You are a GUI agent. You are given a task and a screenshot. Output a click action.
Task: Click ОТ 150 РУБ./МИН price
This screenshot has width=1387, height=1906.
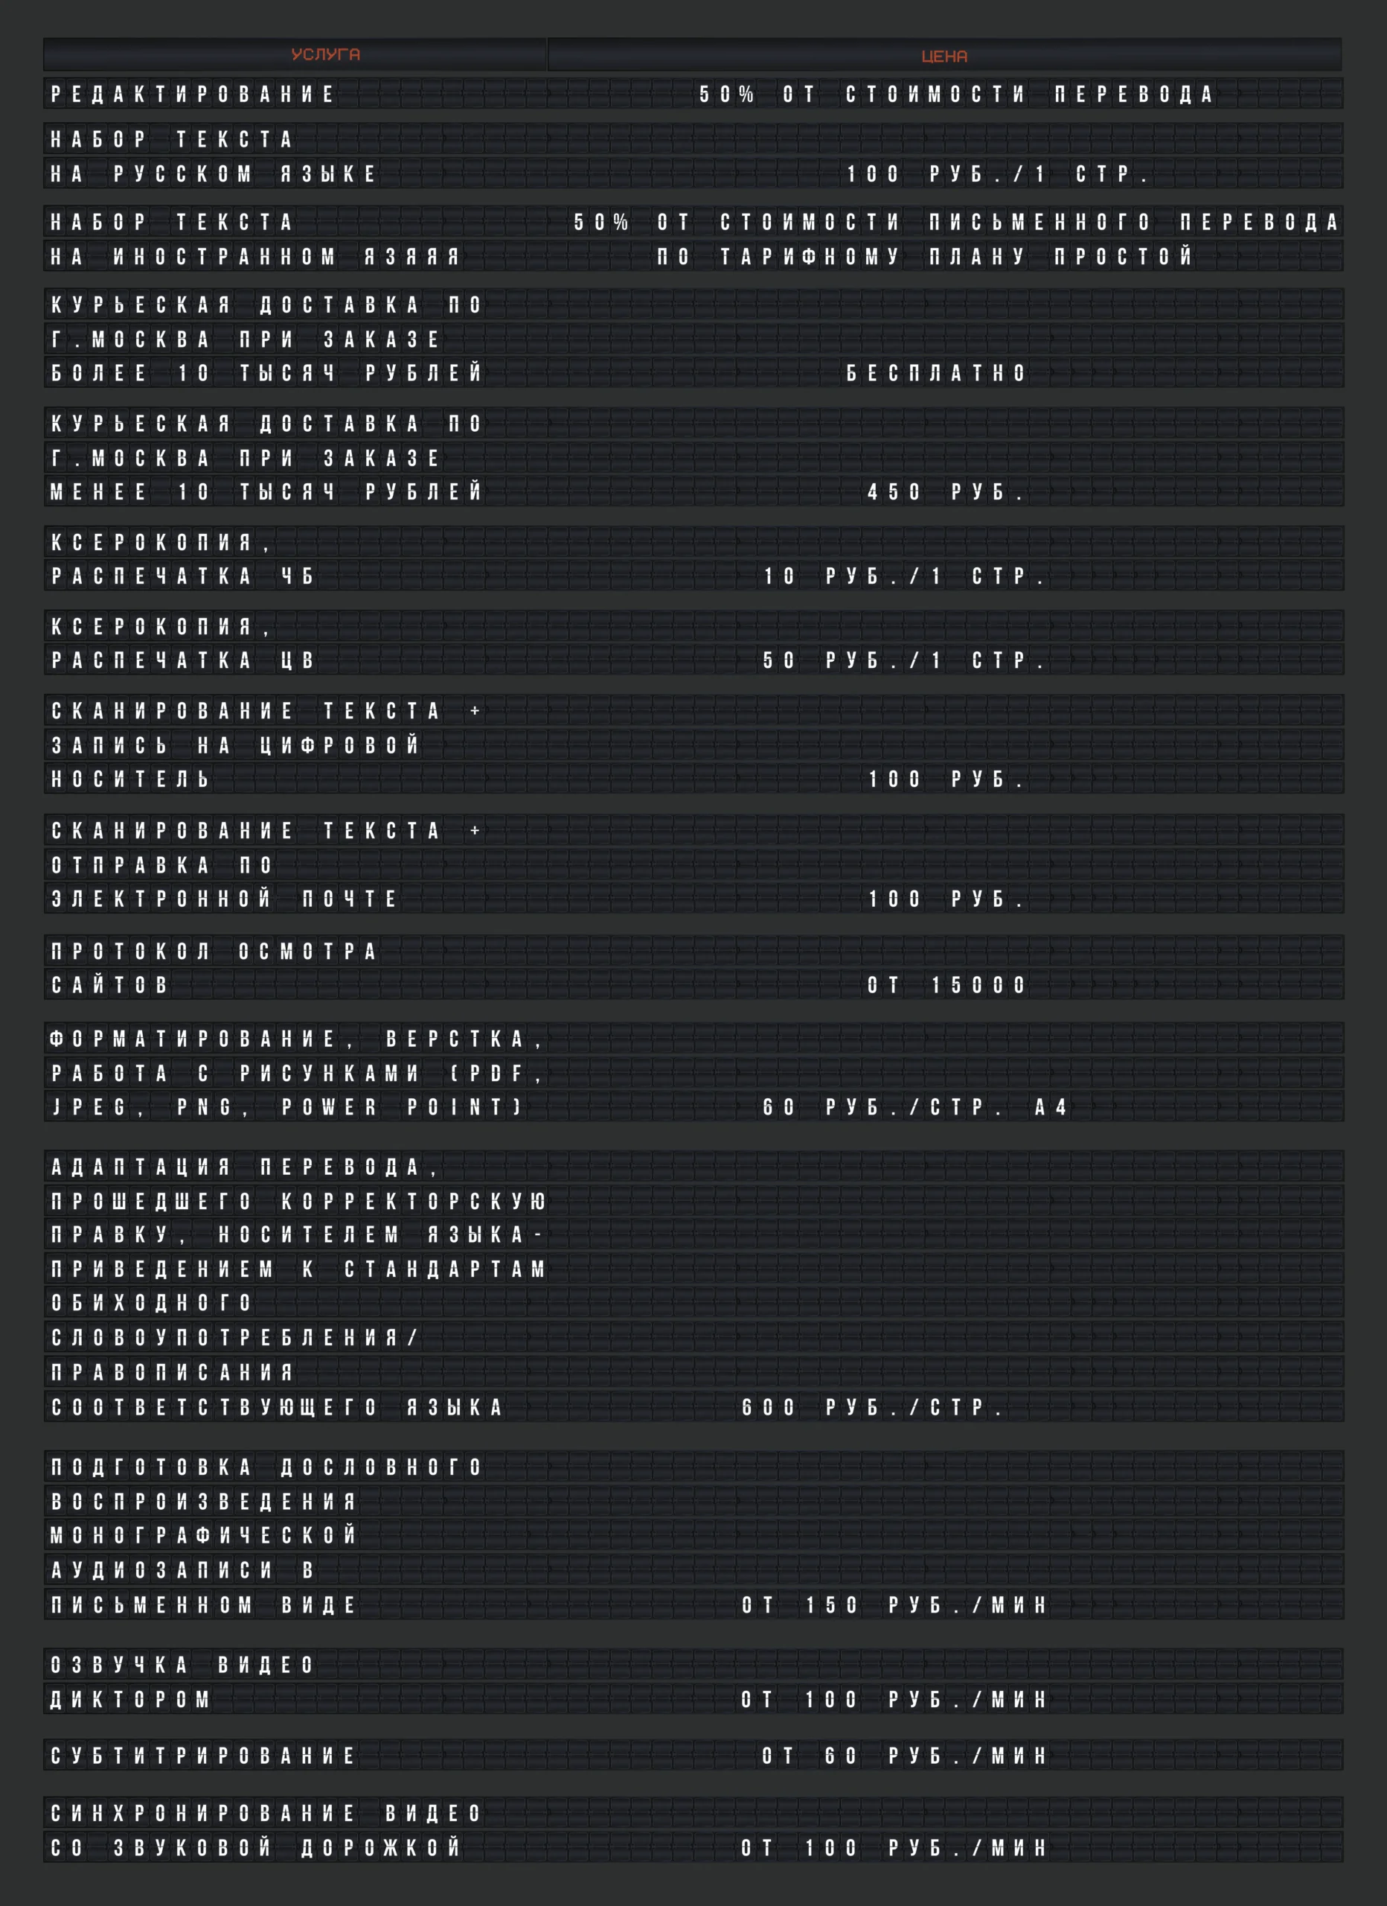[x=893, y=1606]
